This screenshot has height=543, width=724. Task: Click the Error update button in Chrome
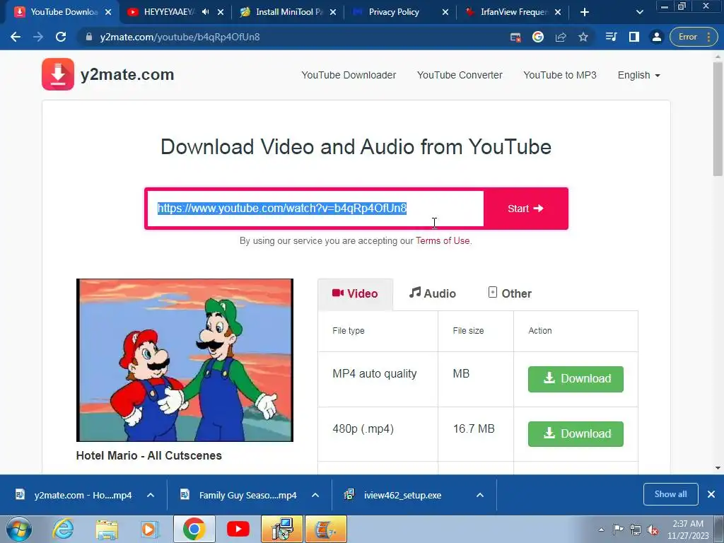694,37
